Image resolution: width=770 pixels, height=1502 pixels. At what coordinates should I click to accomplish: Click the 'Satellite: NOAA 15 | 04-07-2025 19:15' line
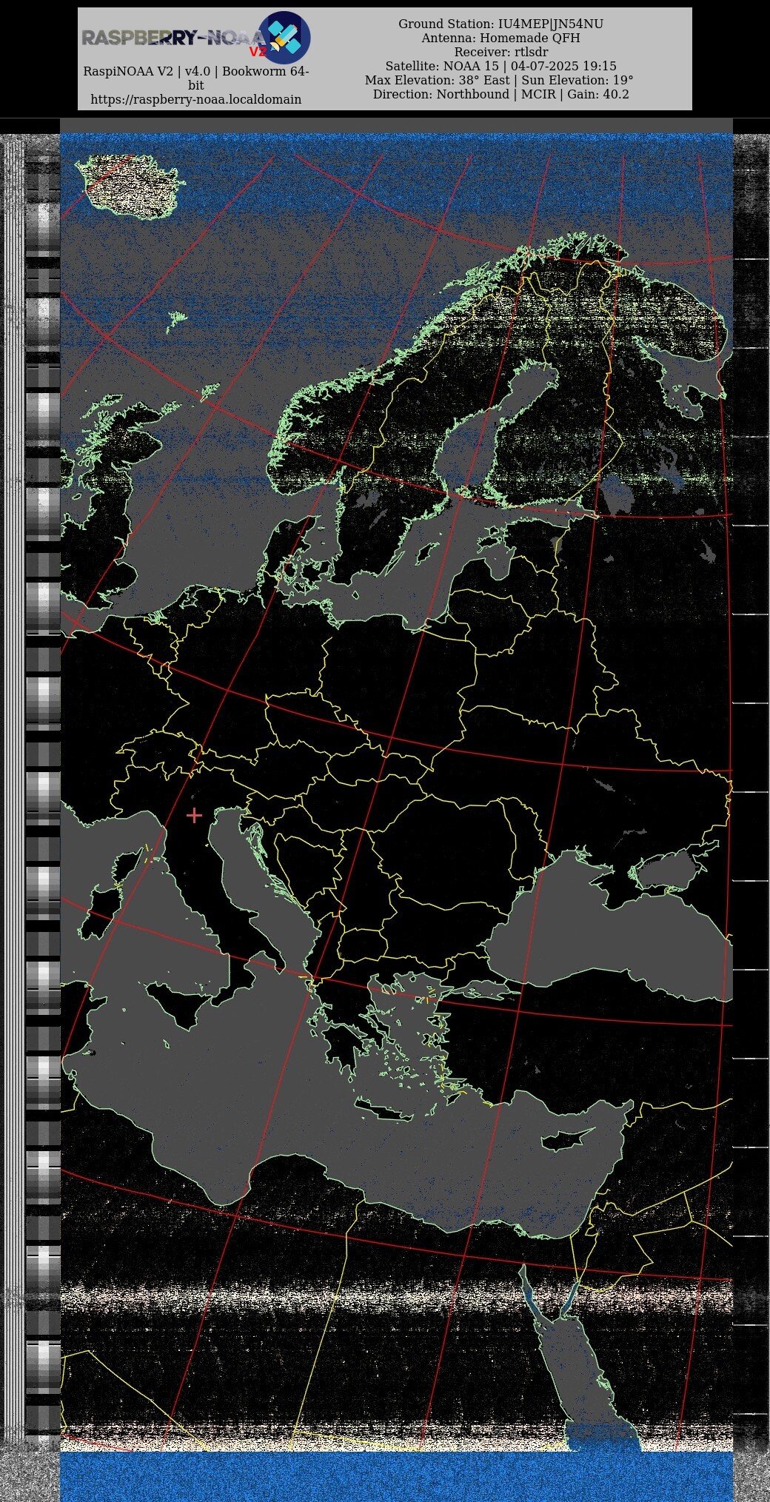[501, 66]
